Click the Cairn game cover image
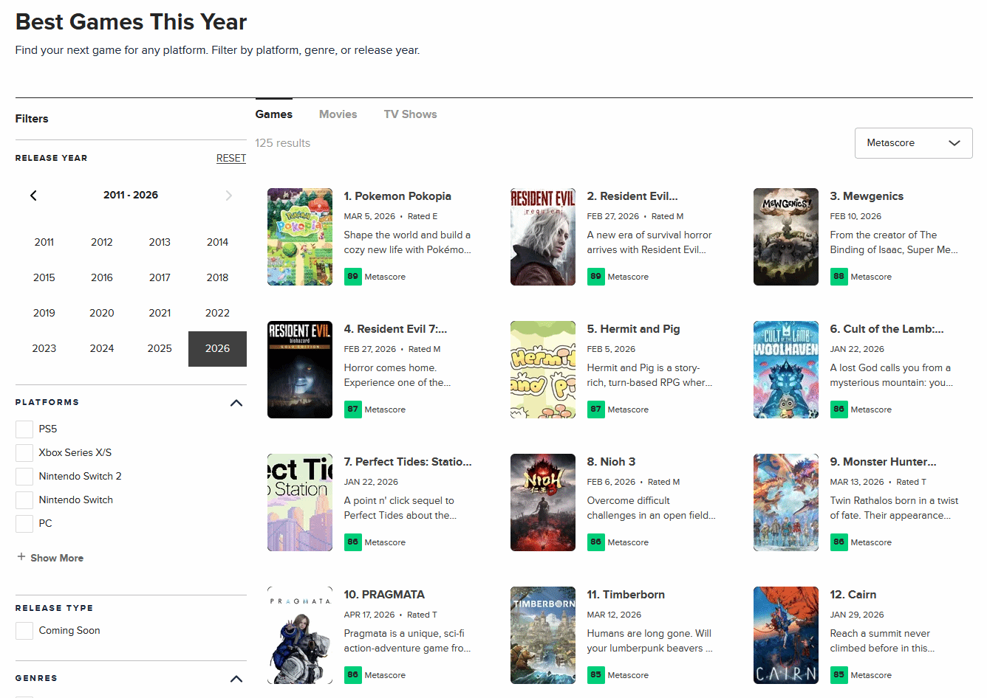Screen dimensions: 987x698 785,635
